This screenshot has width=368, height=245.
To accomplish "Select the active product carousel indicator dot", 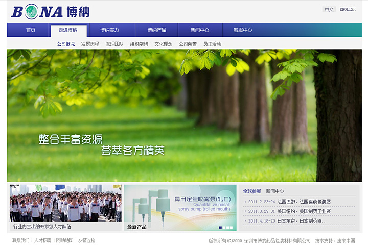I will [x=220, y=227].
